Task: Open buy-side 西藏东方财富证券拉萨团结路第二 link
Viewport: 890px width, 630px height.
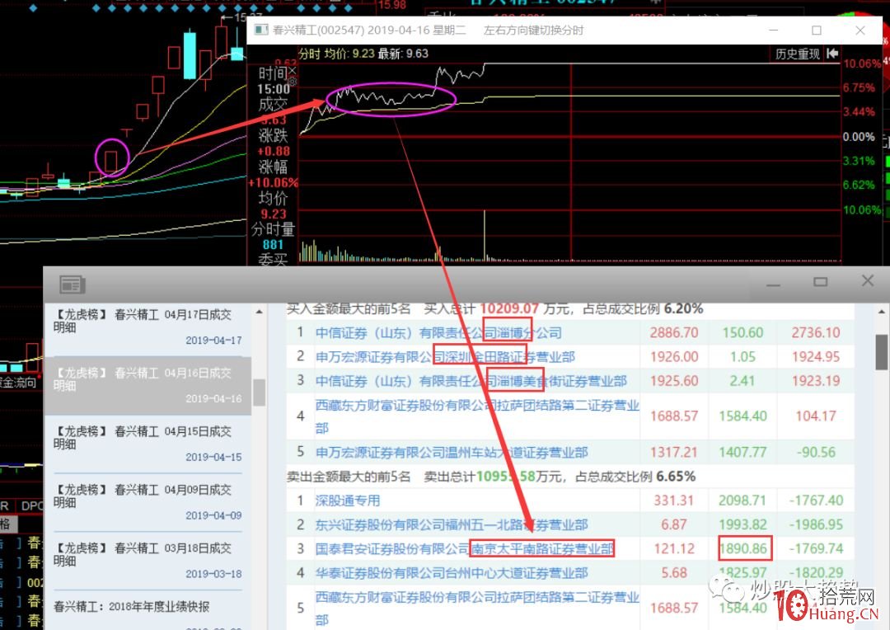Action: tap(477, 416)
